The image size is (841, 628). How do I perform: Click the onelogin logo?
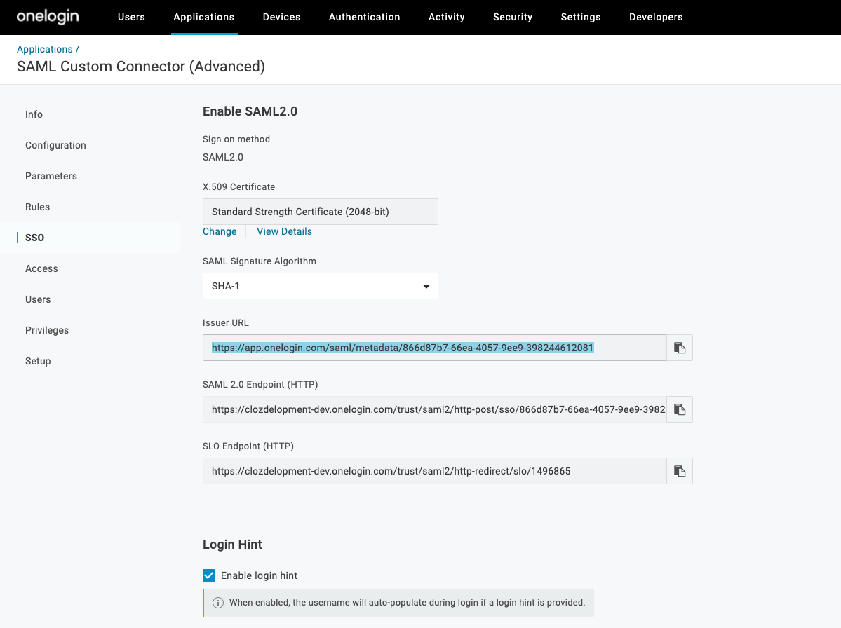[x=46, y=16]
